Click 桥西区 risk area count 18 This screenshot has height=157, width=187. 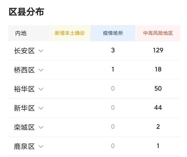(158, 69)
